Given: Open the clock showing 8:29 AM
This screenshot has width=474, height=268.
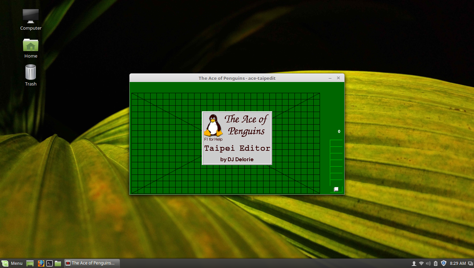Looking at the screenshot, I should [x=458, y=263].
